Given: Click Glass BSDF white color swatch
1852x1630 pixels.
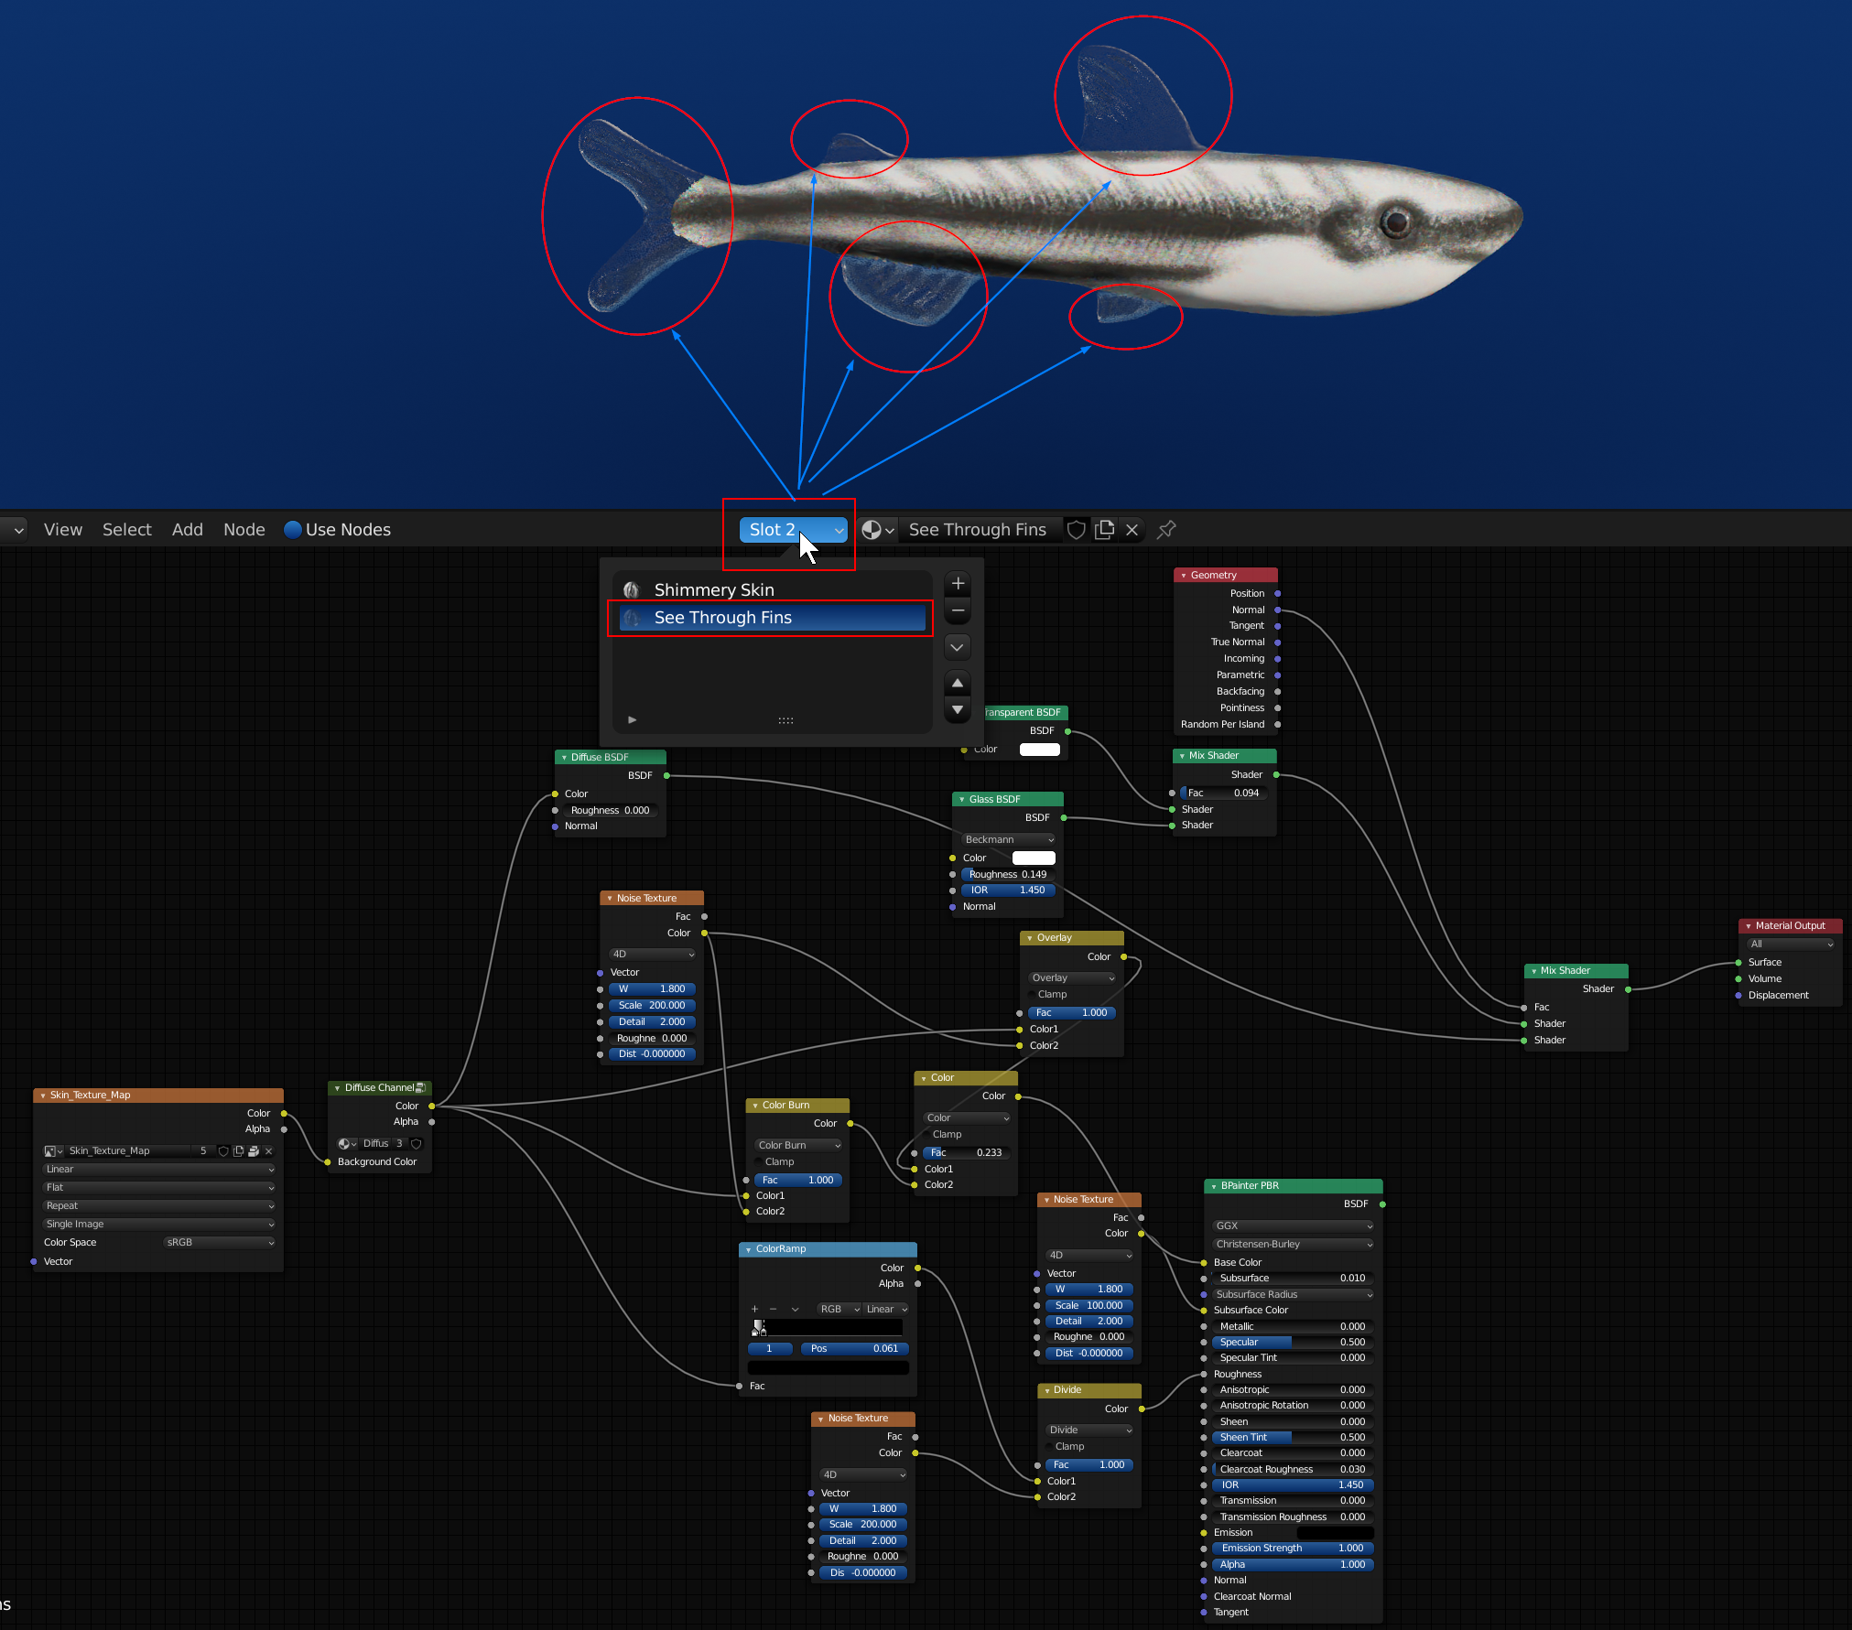Looking at the screenshot, I should pyautogui.click(x=1034, y=858).
